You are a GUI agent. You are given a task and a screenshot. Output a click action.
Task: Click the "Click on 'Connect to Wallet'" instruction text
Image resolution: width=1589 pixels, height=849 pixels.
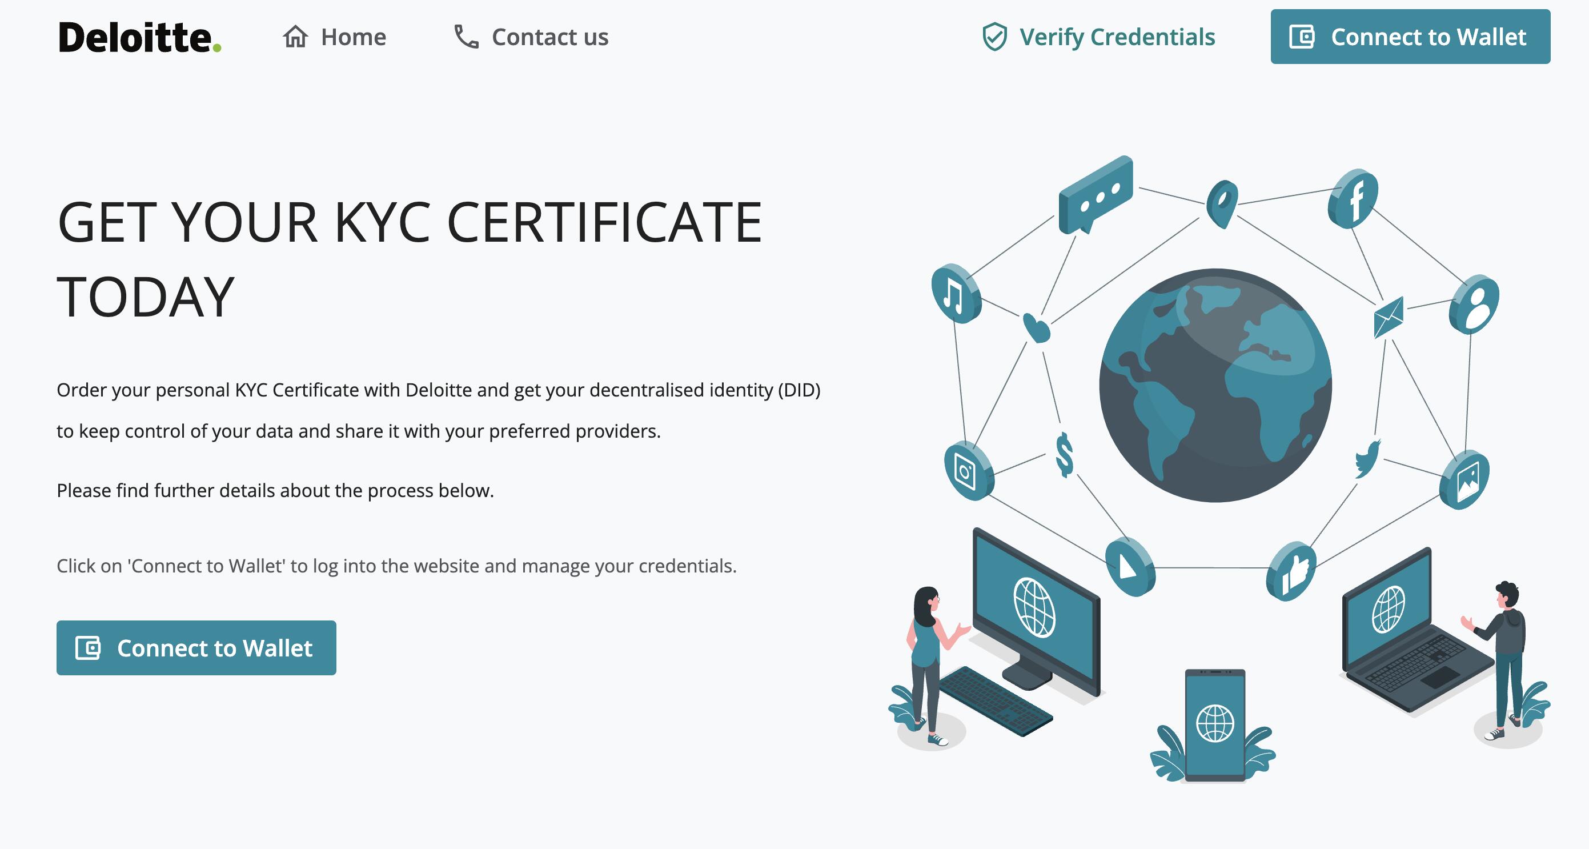(x=396, y=566)
